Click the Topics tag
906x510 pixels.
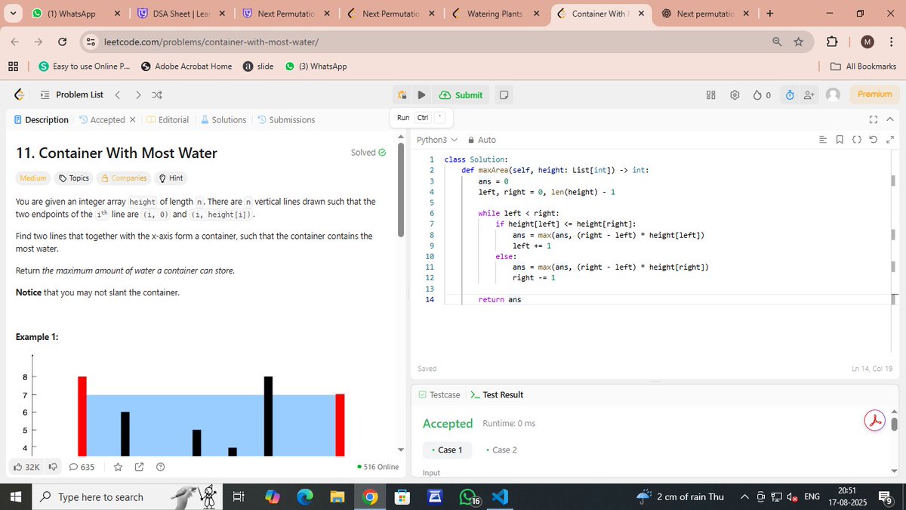pyautogui.click(x=73, y=178)
